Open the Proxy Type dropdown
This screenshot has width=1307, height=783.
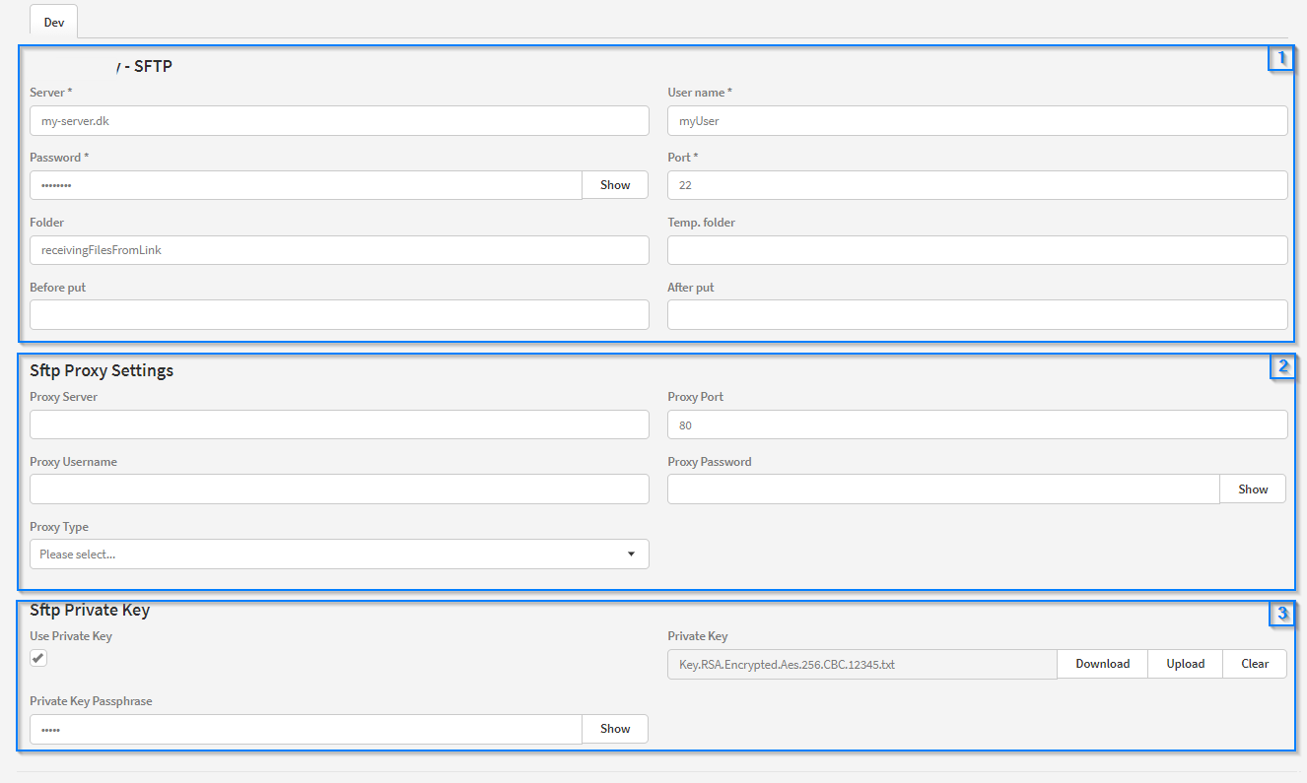click(x=339, y=555)
